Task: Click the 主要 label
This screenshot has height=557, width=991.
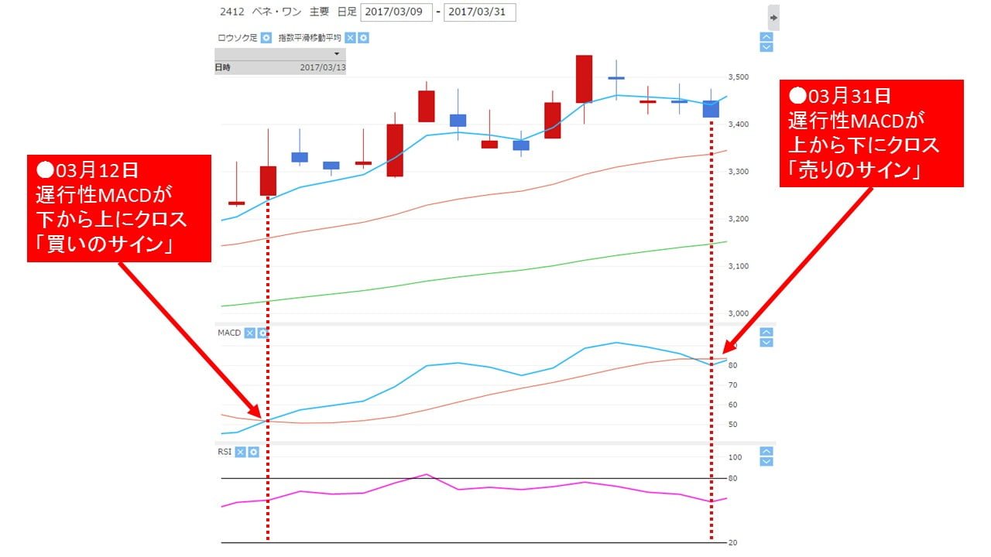Action: click(319, 12)
